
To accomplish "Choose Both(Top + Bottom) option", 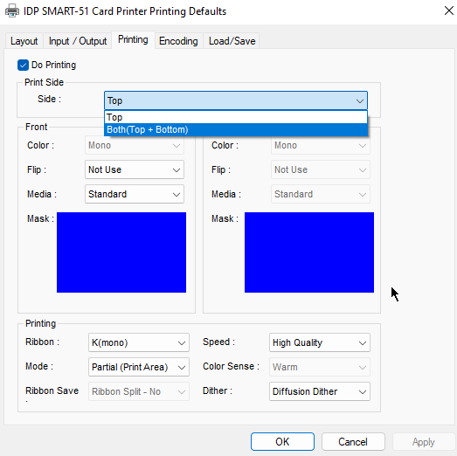I will pyautogui.click(x=236, y=129).
